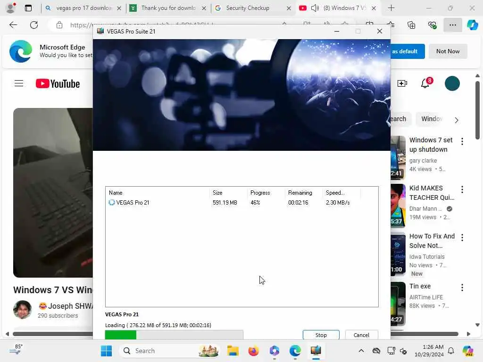Screen dimensions: 483x362
Task: Click the 46% progress value
Action: pyautogui.click(x=255, y=203)
